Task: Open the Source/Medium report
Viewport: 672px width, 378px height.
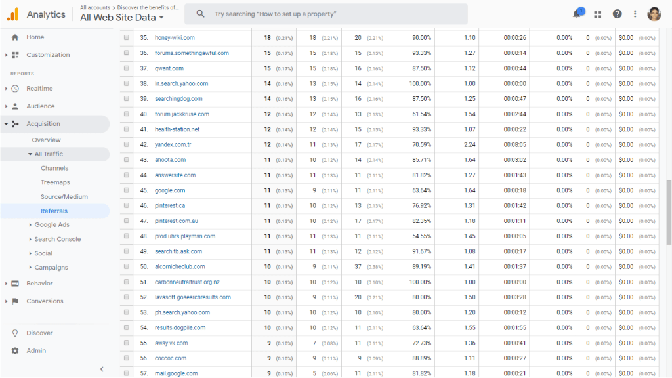Action: pyautogui.click(x=64, y=197)
